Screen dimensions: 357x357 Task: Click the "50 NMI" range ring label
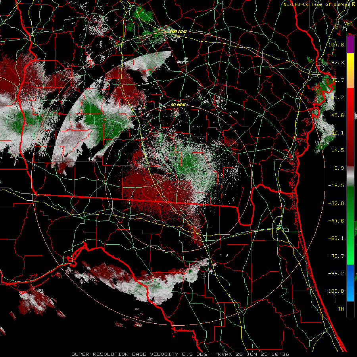(x=178, y=105)
